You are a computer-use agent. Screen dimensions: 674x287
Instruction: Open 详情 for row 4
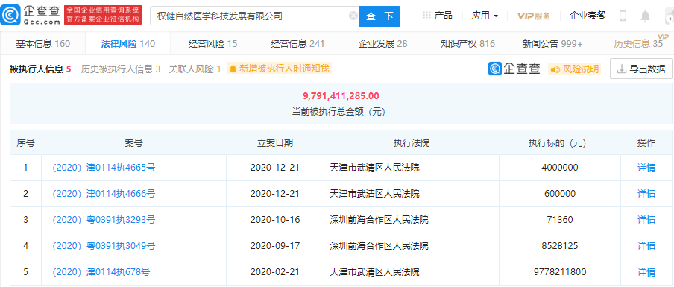[x=646, y=246]
